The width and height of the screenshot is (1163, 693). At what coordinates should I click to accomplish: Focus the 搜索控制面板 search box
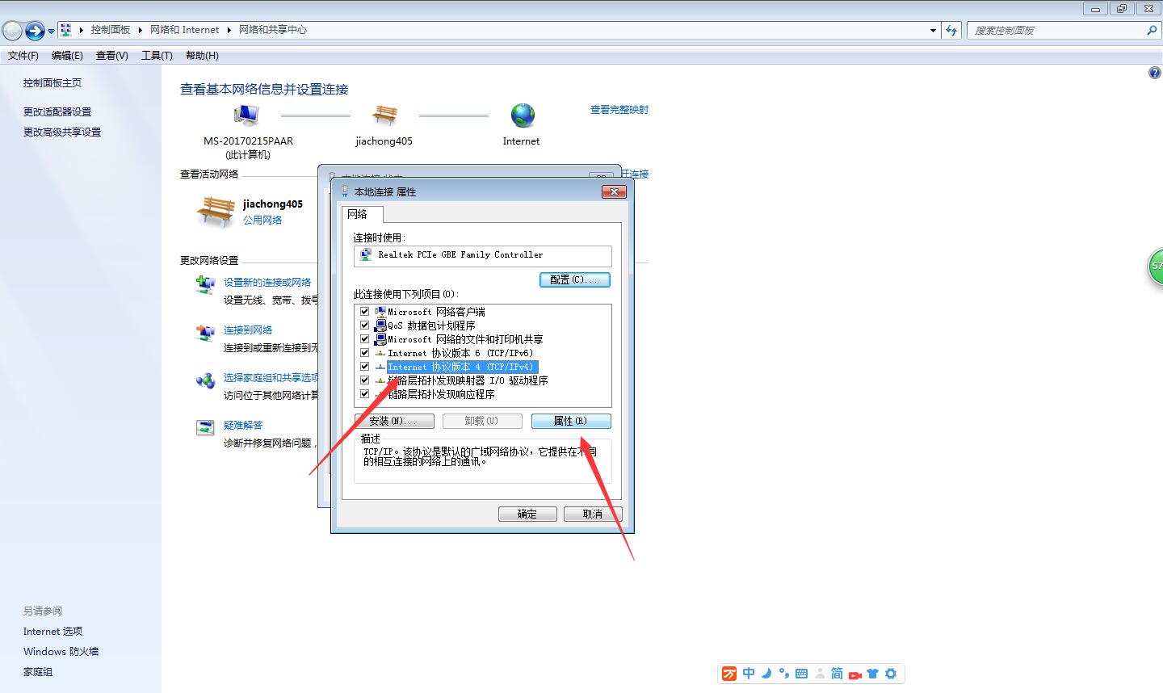[x=1056, y=31]
